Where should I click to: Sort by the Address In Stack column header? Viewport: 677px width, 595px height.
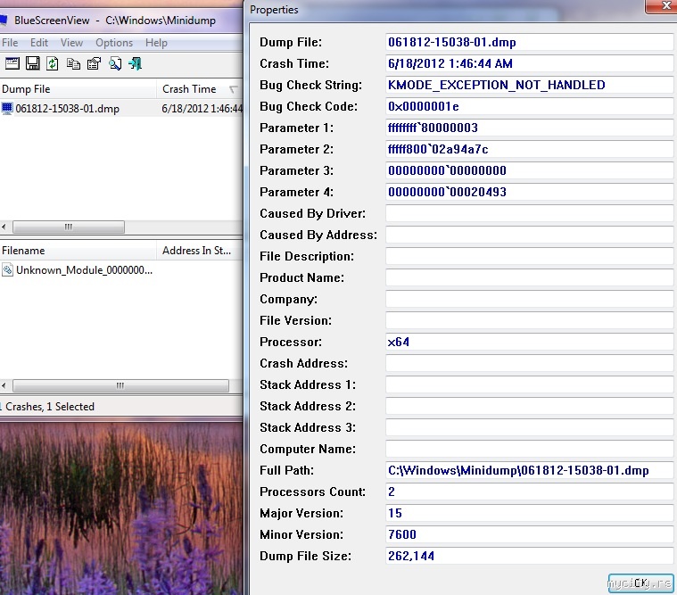pyautogui.click(x=200, y=251)
